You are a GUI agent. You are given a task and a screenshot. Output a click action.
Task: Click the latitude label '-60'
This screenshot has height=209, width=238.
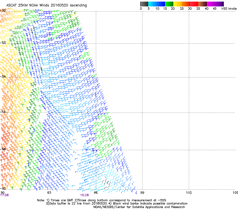[x=3, y=188]
